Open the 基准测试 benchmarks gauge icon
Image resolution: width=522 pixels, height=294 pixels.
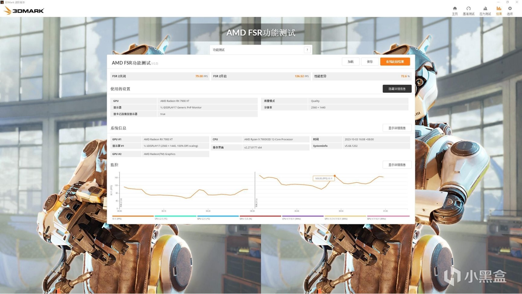(469, 11)
